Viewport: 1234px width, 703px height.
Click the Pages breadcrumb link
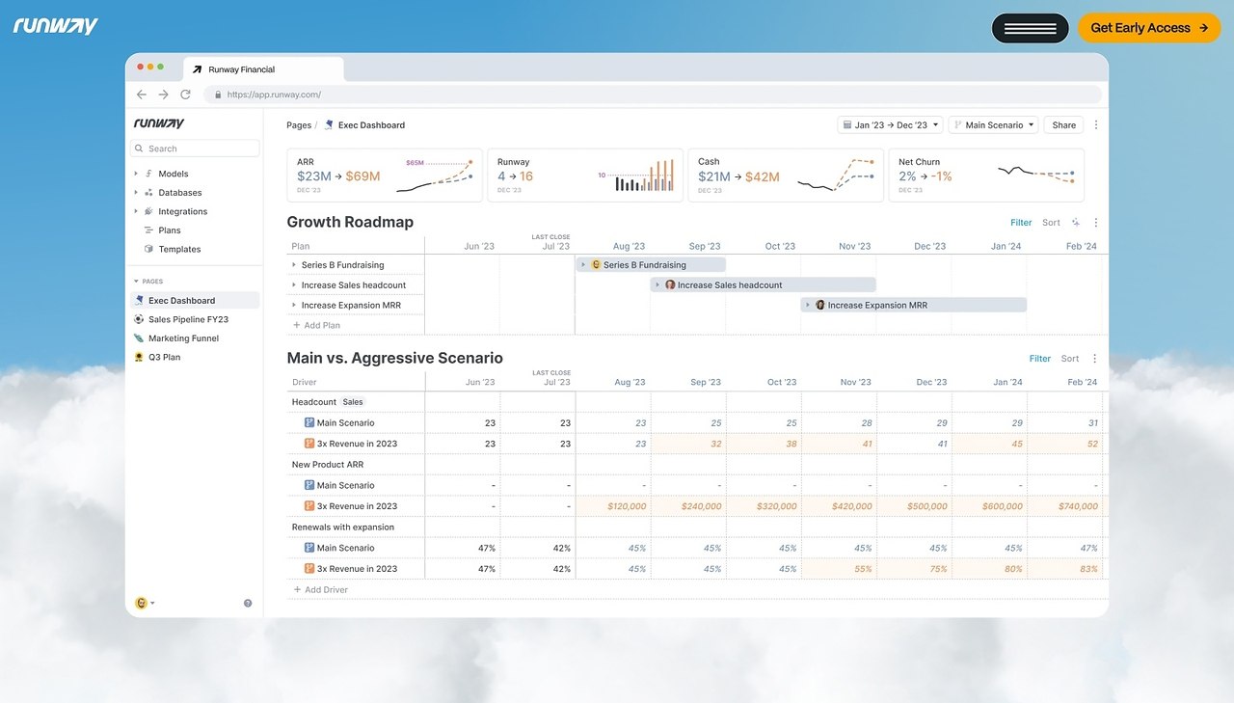click(x=299, y=125)
